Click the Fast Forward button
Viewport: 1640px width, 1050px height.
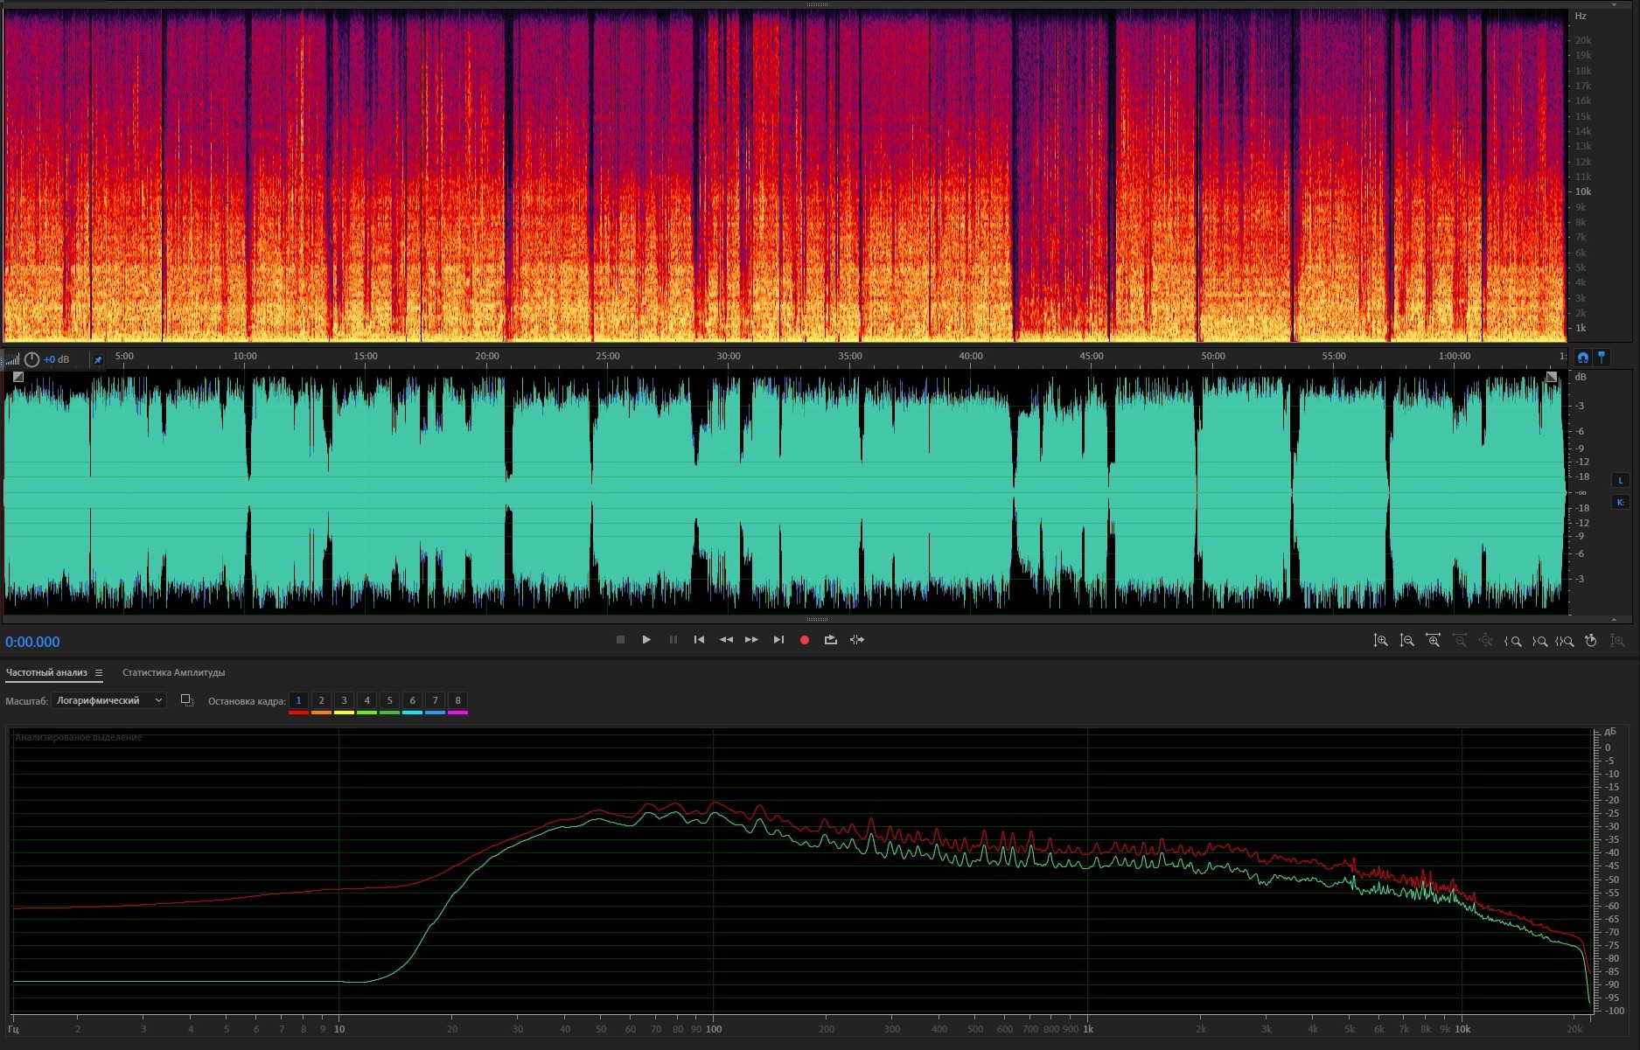[751, 640]
